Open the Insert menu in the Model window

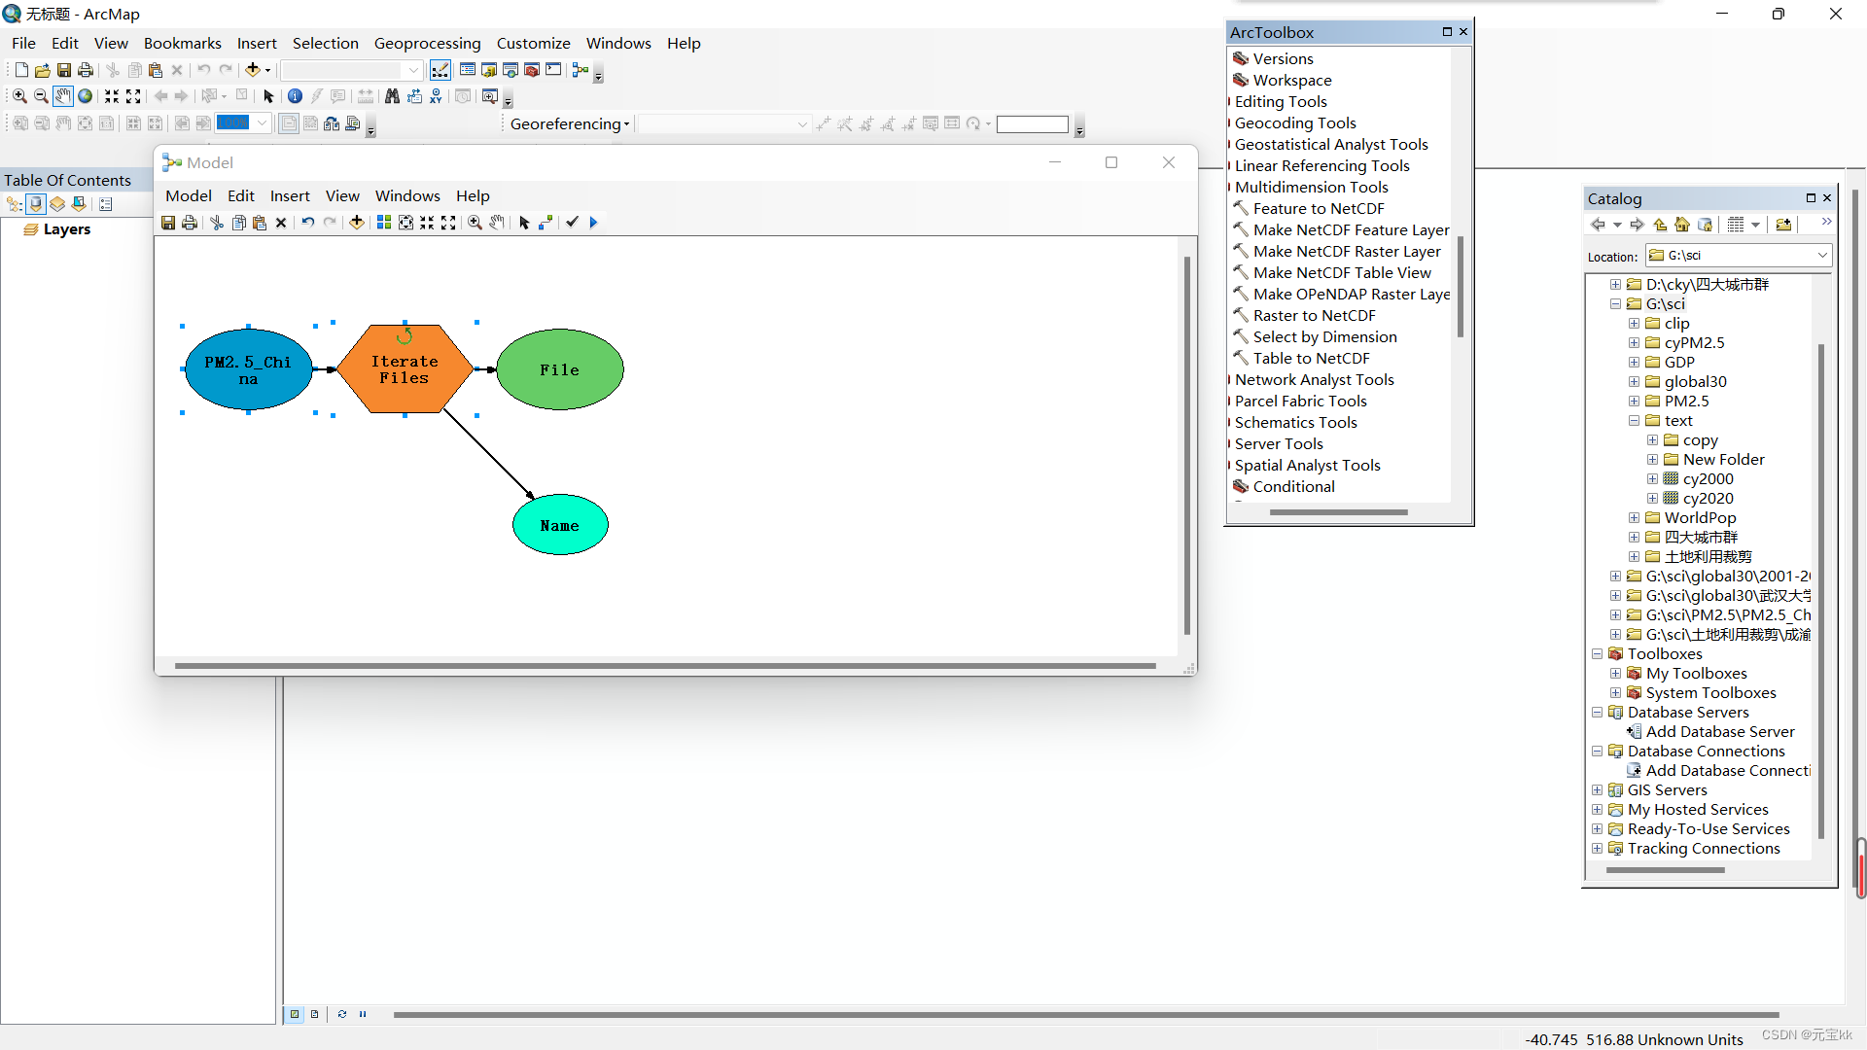[290, 196]
